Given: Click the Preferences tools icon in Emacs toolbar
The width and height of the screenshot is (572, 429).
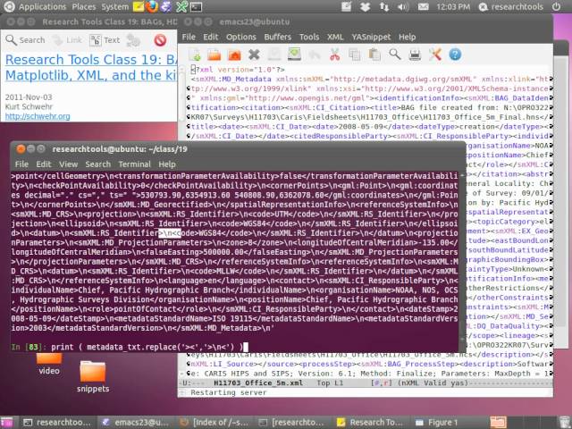Looking at the screenshot, I should [435, 55].
